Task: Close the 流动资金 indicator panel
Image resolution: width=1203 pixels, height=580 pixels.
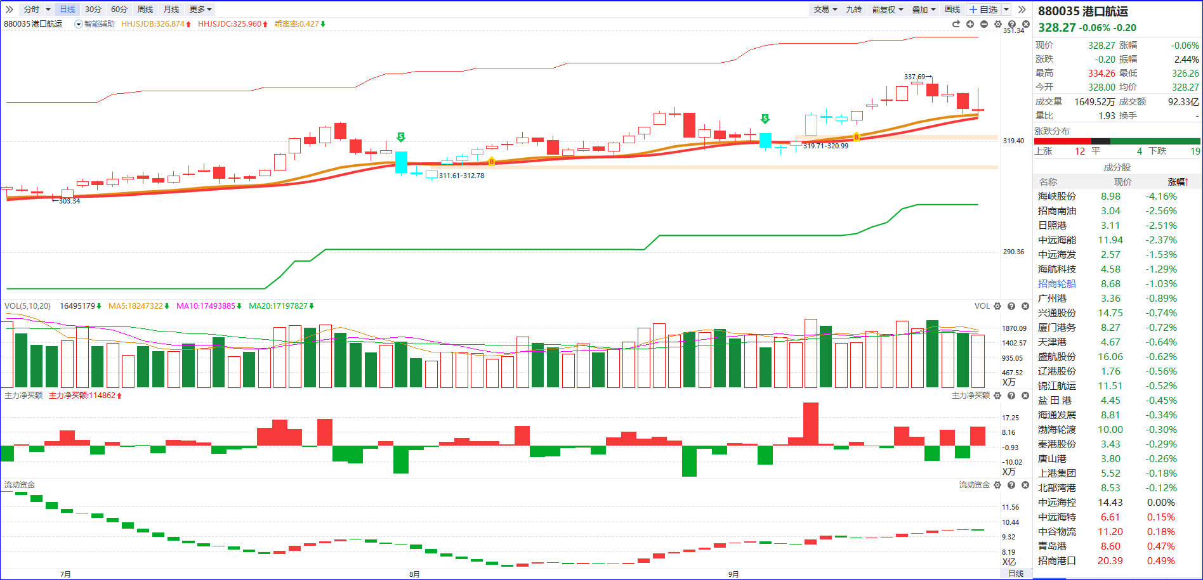Action: (1025, 485)
